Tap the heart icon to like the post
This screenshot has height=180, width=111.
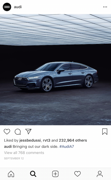(x=7, y=132)
